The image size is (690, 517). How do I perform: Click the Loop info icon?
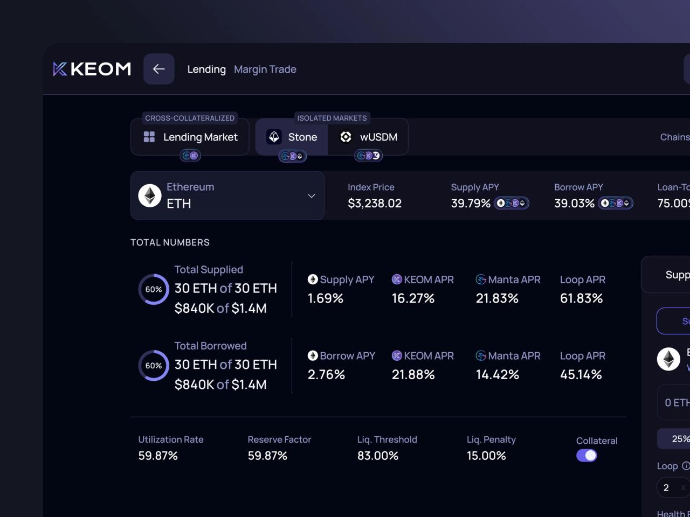coord(686,466)
